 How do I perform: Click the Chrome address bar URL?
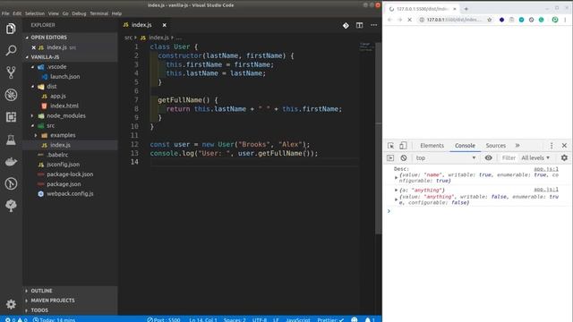click(x=454, y=20)
